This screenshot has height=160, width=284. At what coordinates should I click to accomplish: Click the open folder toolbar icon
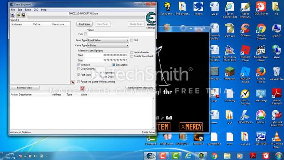(x=18, y=15)
